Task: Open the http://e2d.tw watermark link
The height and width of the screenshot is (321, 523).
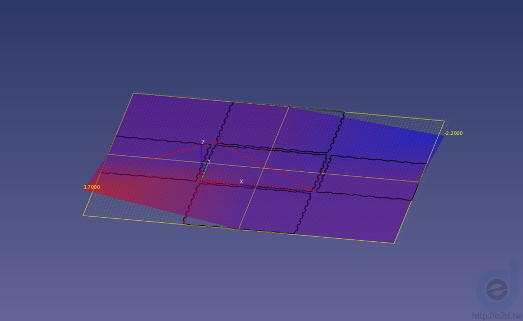Action: [x=497, y=316]
